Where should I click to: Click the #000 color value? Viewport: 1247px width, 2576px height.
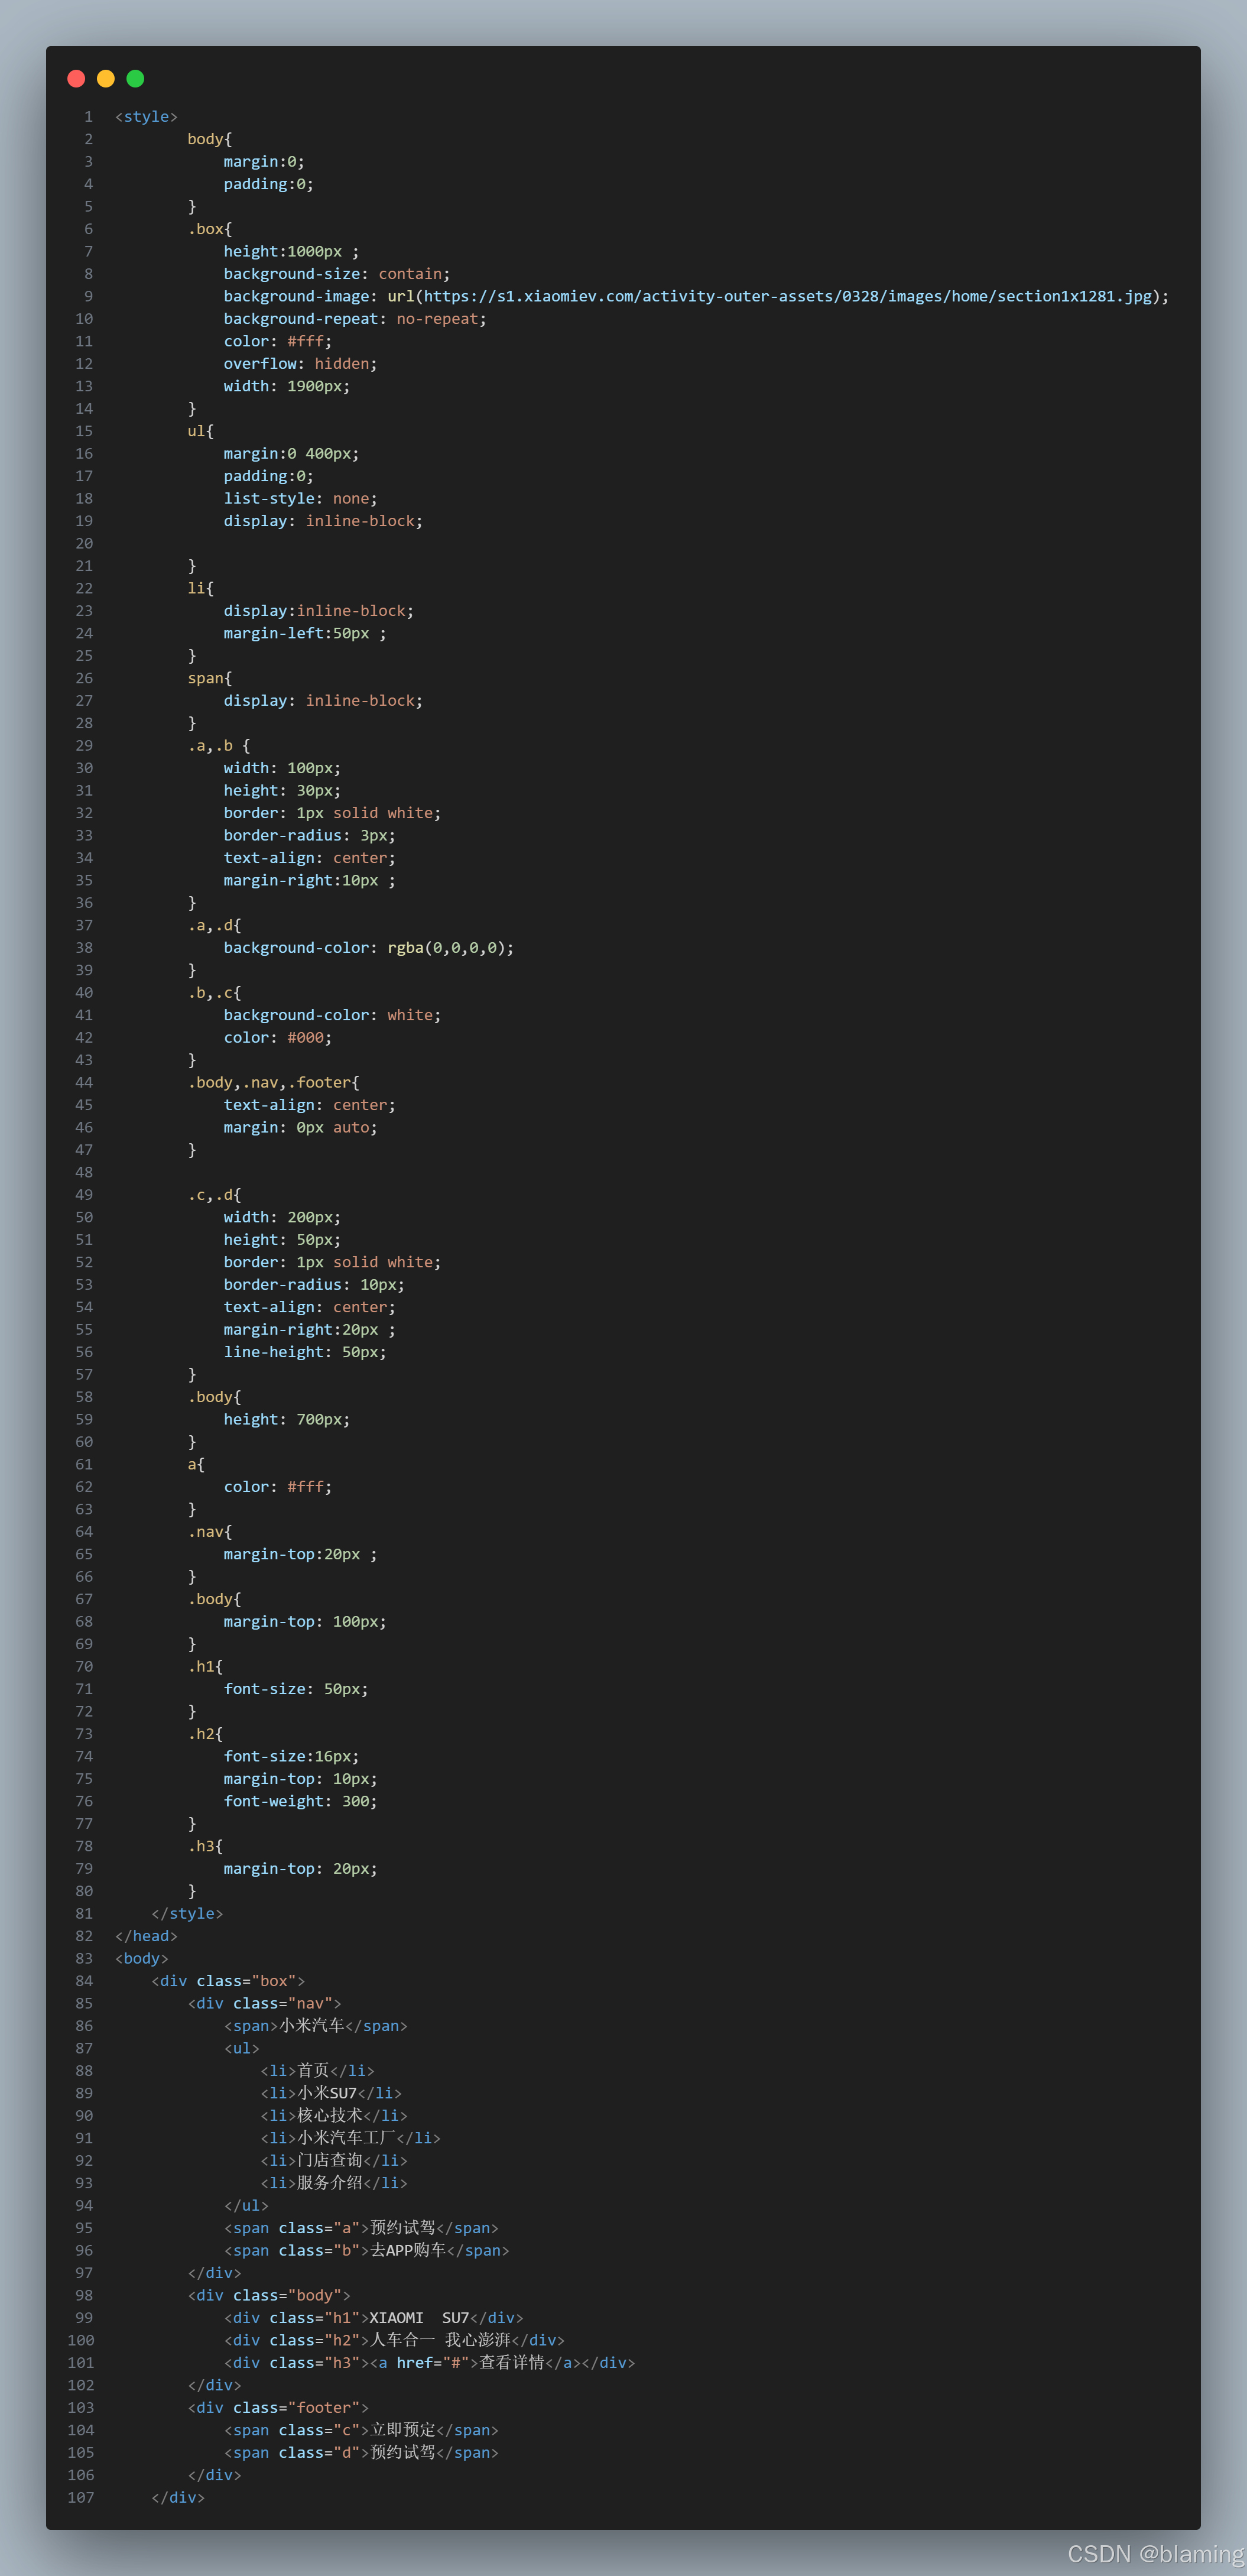pyautogui.click(x=305, y=1037)
